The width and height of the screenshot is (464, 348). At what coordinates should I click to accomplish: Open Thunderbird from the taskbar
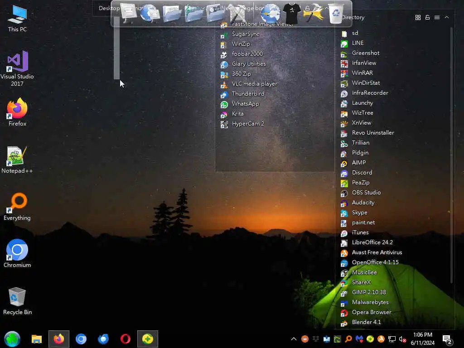(103, 339)
